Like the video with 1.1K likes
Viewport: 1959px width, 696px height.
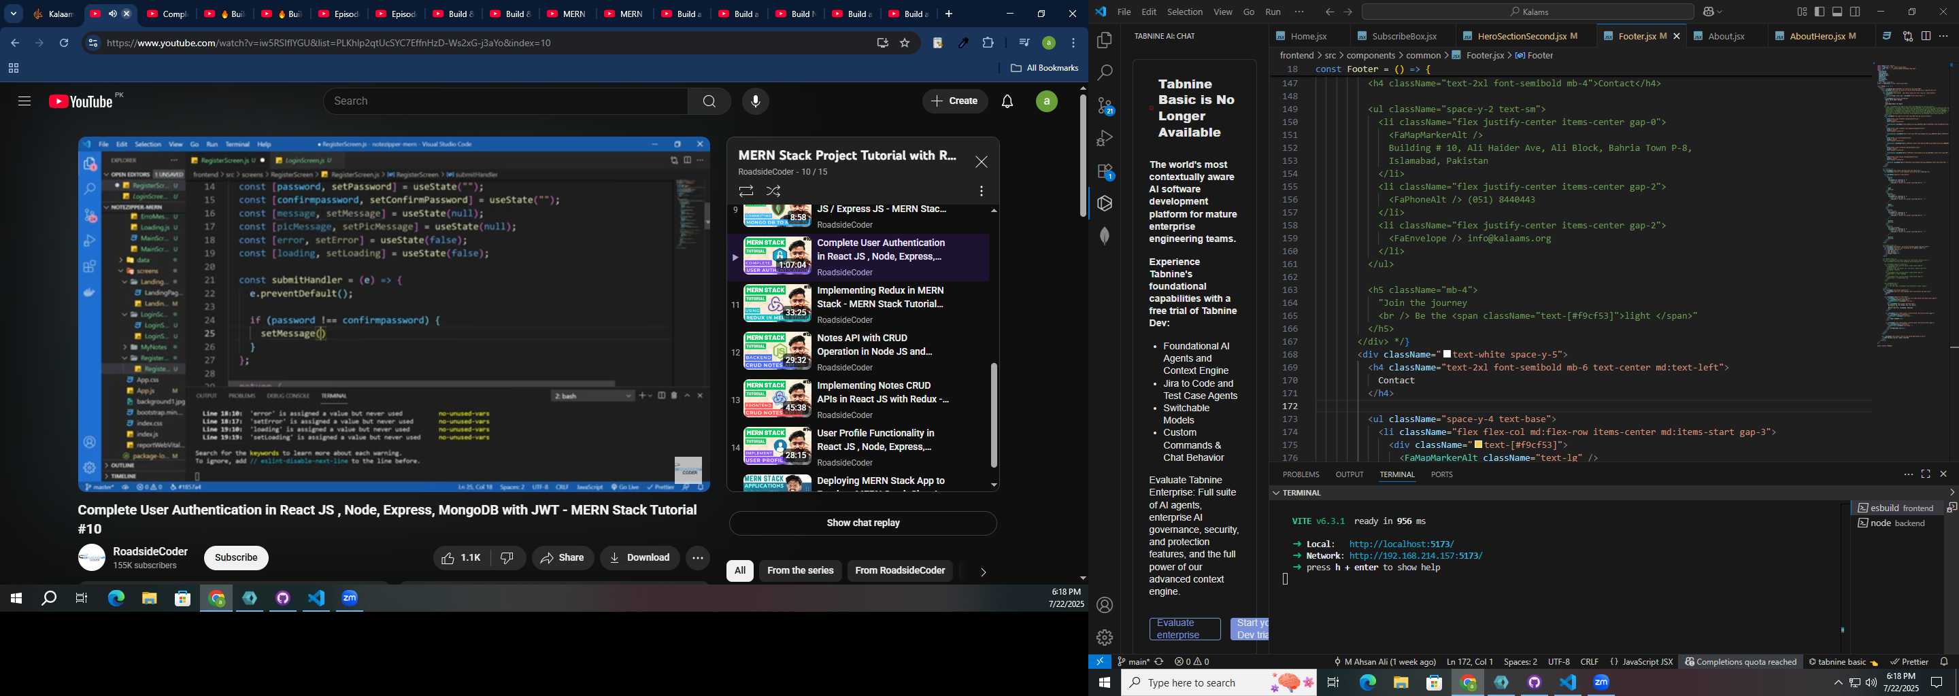461,558
